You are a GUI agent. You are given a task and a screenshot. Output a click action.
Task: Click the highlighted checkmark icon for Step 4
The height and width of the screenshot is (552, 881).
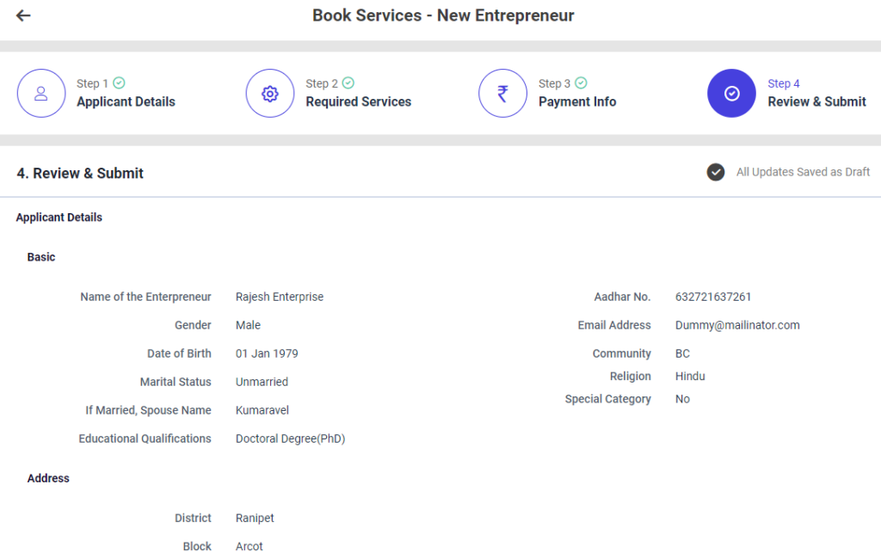tap(731, 94)
